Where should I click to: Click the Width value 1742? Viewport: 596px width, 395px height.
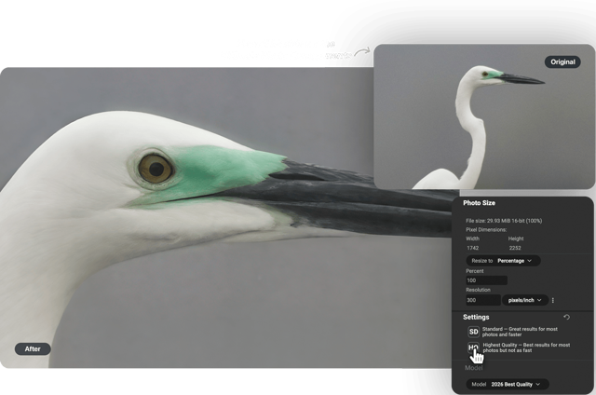(473, 248)
